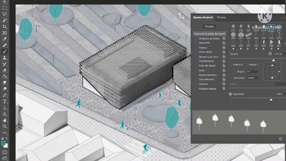Click the Ángulo input field
This screenshot has width=286, height=161.
252,72
